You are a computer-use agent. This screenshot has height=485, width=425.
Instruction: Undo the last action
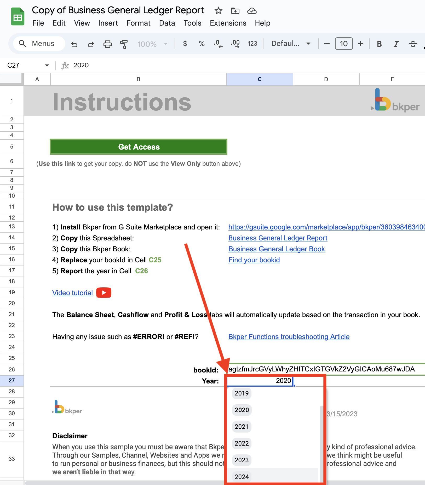pyautogui.click(x=74, y=44)
